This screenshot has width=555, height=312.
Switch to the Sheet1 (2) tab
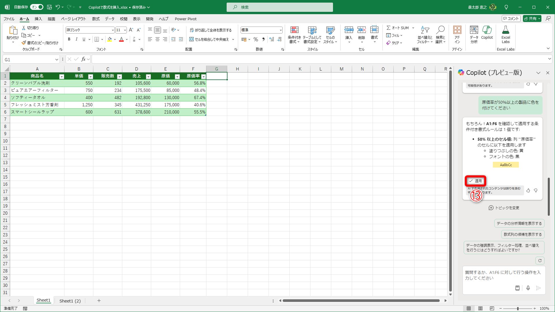[x=70, y=301]
